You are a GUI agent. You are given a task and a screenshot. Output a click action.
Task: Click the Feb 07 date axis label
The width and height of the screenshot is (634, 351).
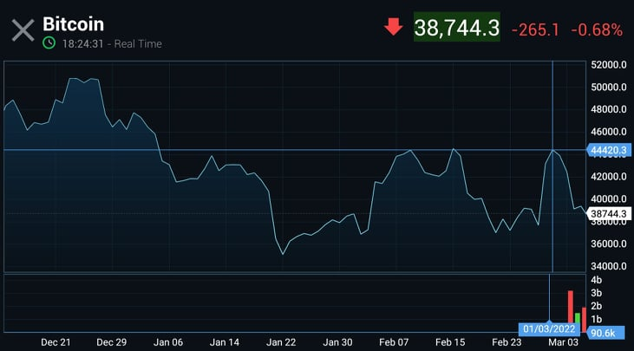click(394, 342)
